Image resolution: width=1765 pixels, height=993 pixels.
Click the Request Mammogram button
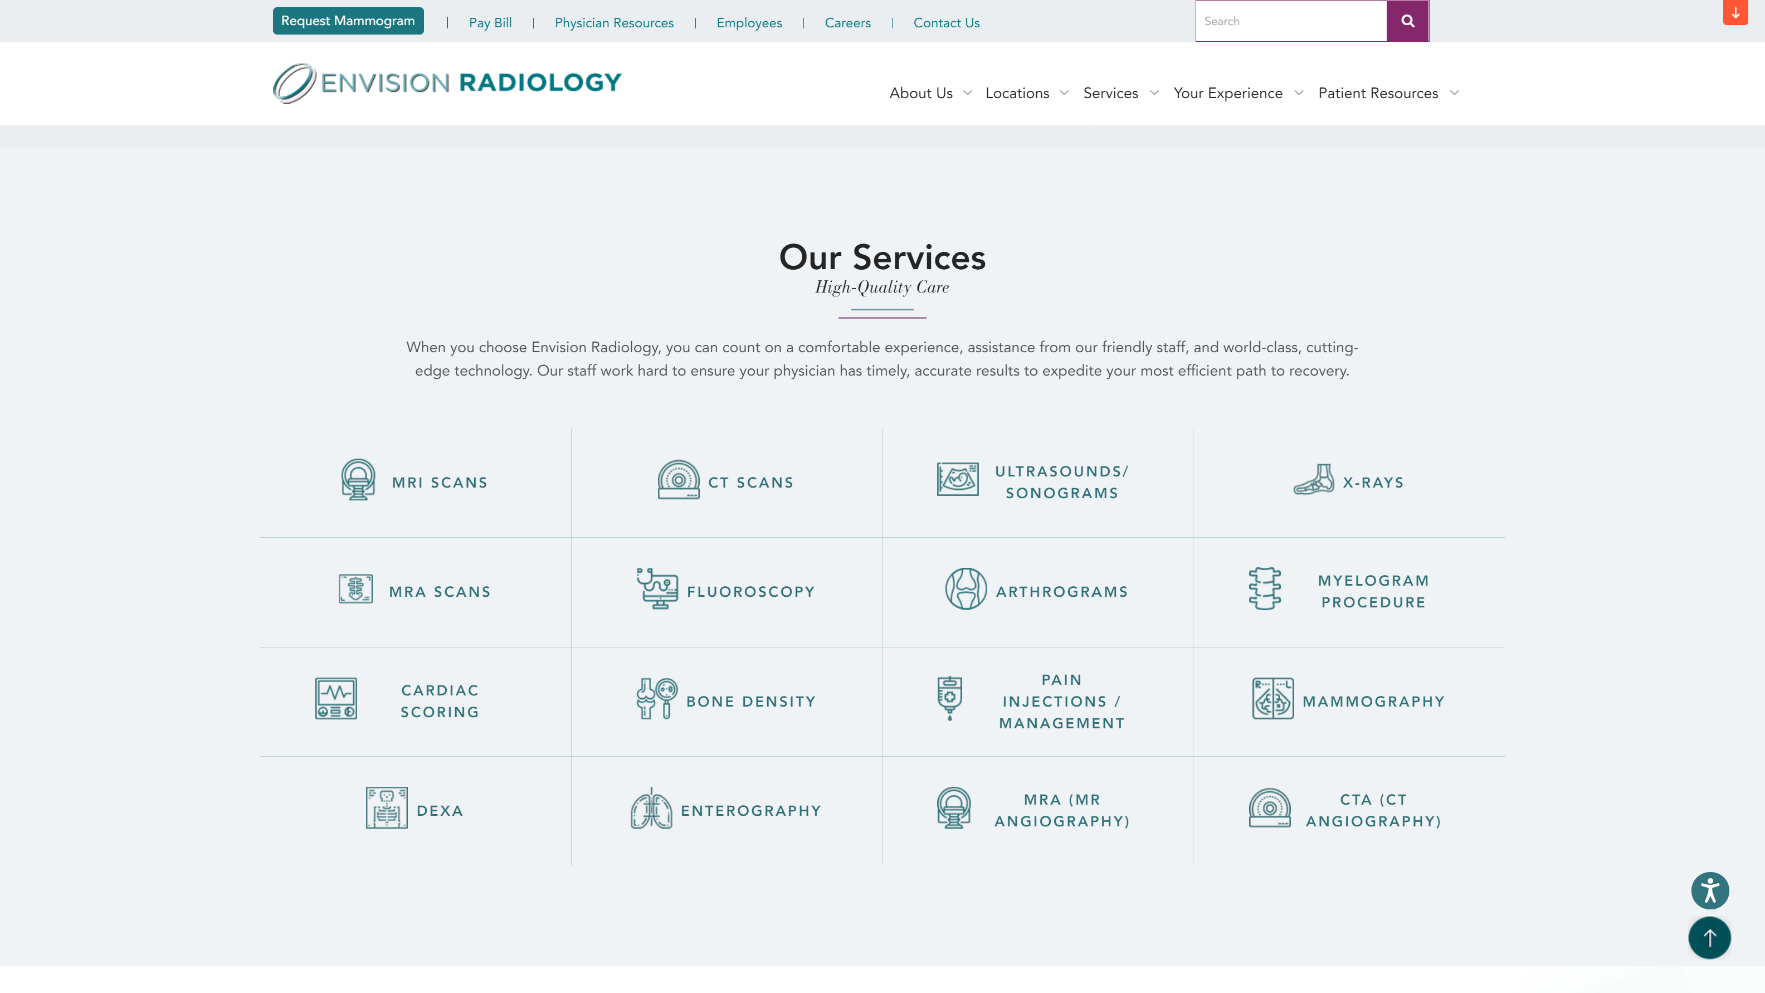[x=348, y=21]
